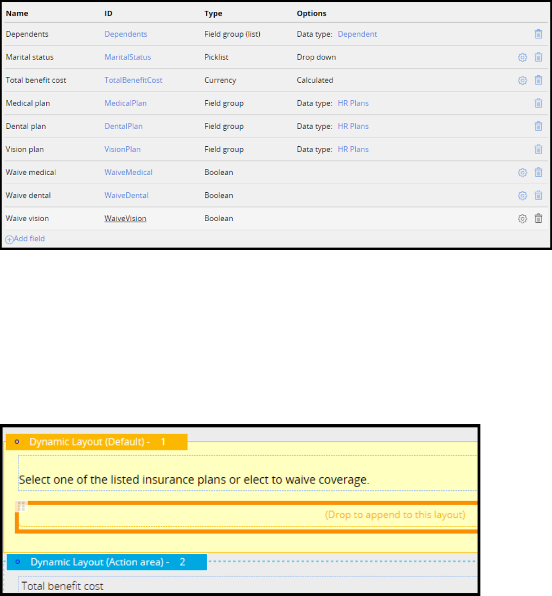The height and width of the screenshot is (596, 552).
Task: Click trash icon for Total benefit cost
Action: tap(538, 80)
